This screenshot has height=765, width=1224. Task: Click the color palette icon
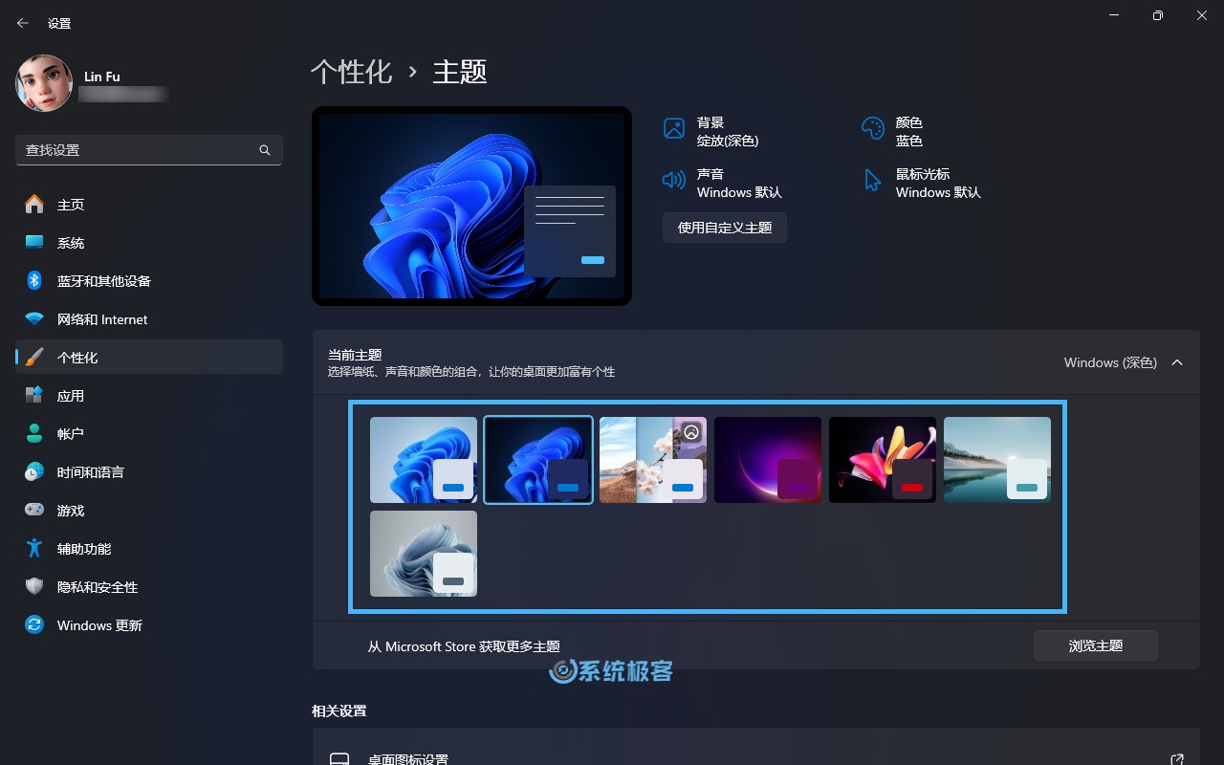872,128
